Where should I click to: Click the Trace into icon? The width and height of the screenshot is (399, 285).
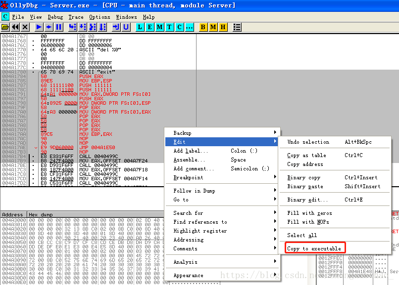click(x=93, y=27)
